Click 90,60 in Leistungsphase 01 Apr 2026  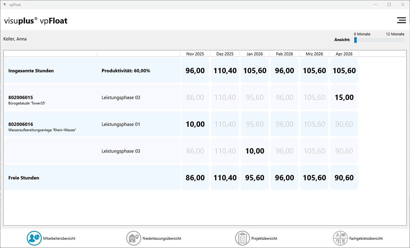click(344, 124)
